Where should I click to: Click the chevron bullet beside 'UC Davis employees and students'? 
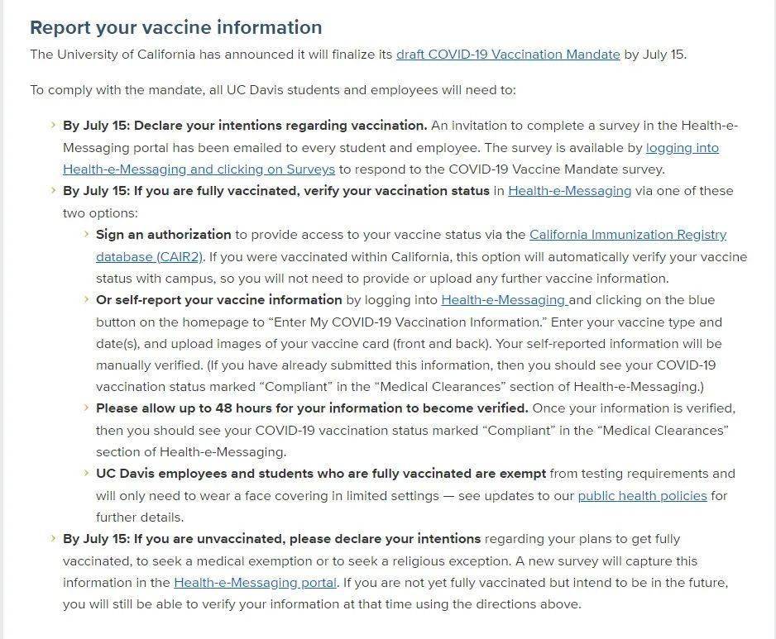point(86,473)
